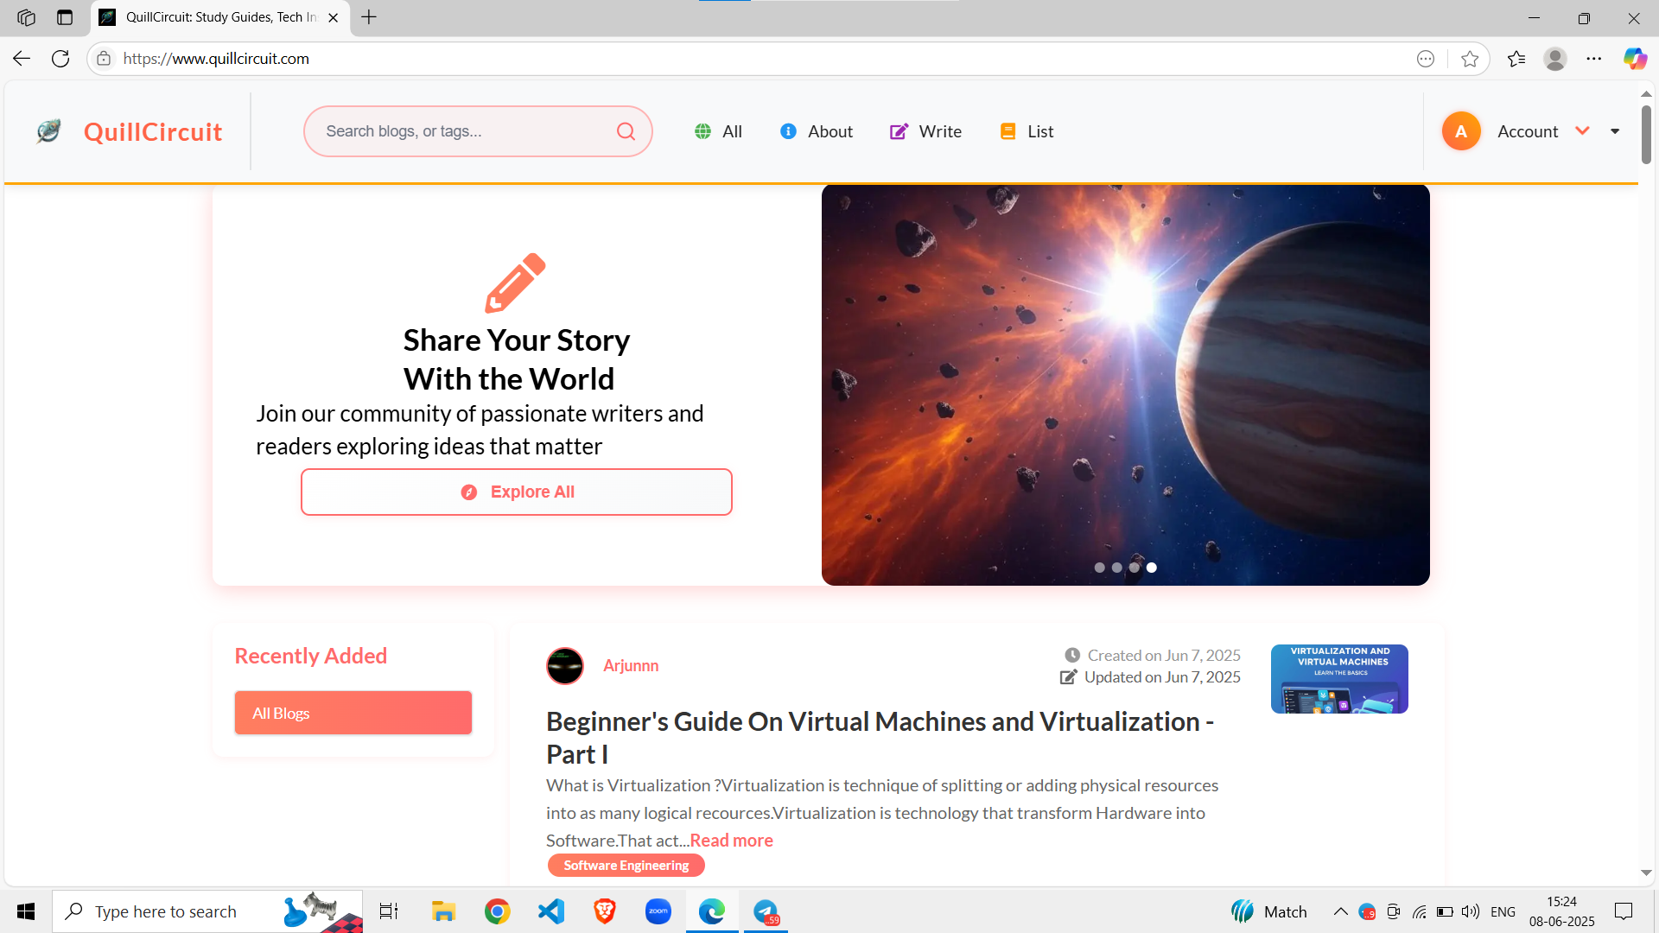Open the Write menu item
This screenshot has width=1659, height=933.
(x=925, y=131)
